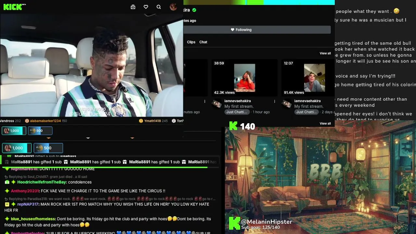Switch to the Chat tab

(x=203, y=42)
